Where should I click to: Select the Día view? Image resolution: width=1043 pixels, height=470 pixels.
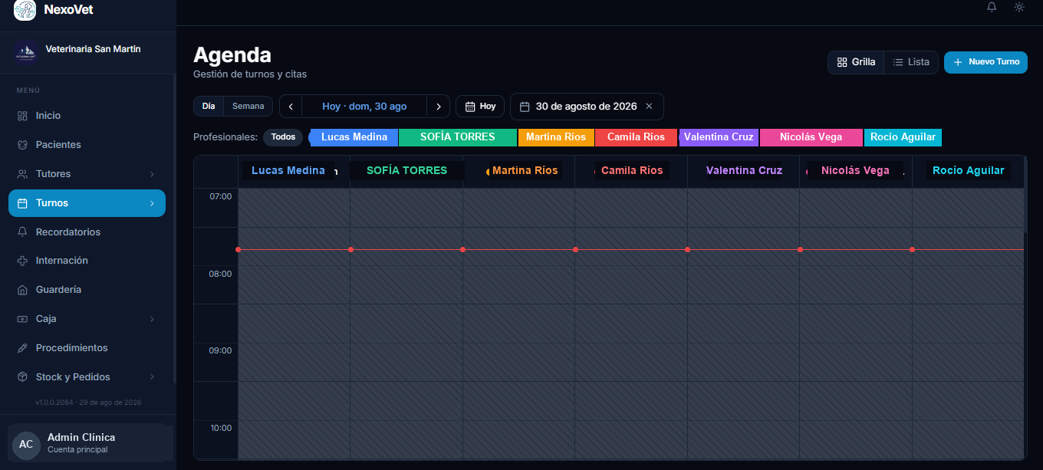coord(209,107)
